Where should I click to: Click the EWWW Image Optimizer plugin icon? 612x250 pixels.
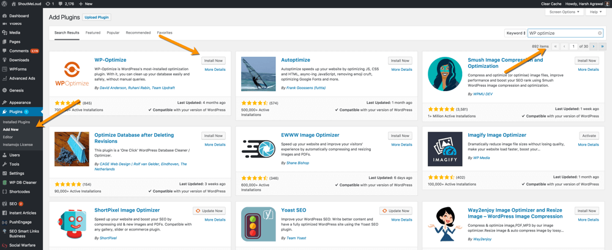[x=258, y=149]
